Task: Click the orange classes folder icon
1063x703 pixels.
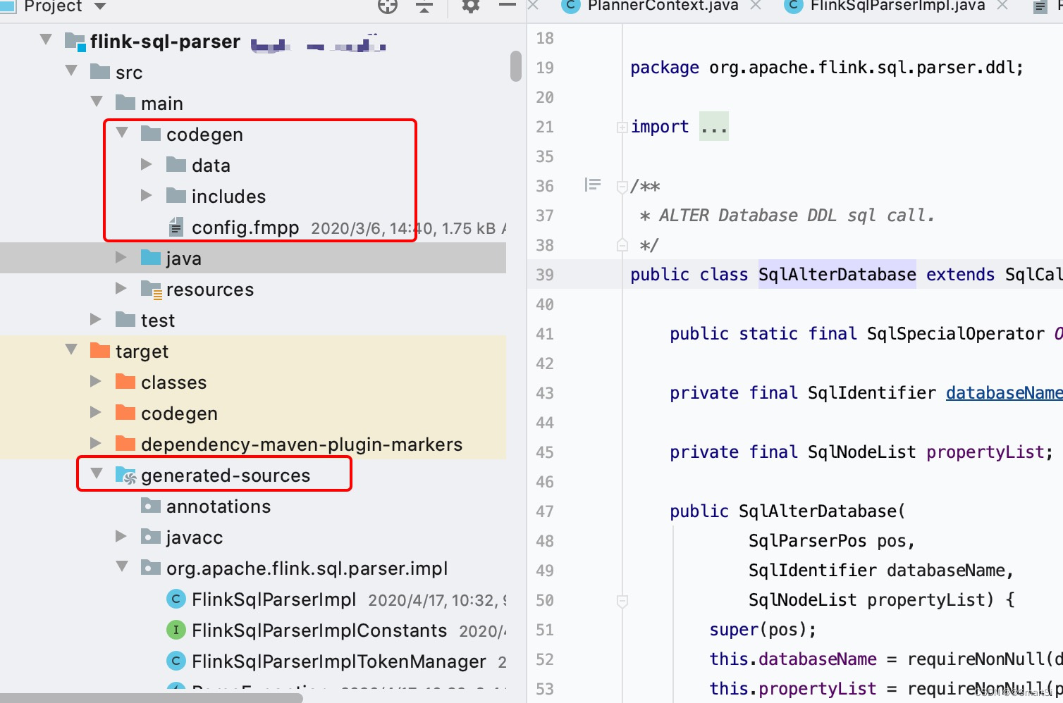Action: (x=125, y=381)
